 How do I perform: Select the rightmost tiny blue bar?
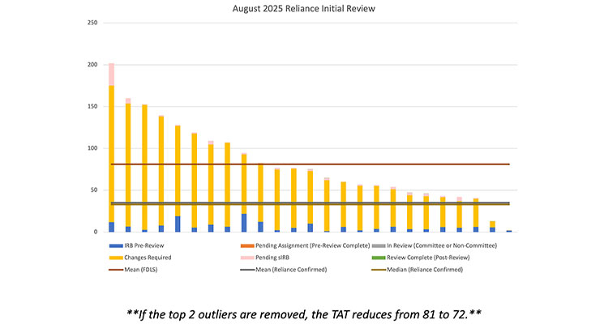tap(509, 231)
